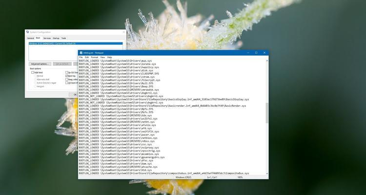Click the Notepad icon in the title bar
366x195 pixels.
click(81, 53)
